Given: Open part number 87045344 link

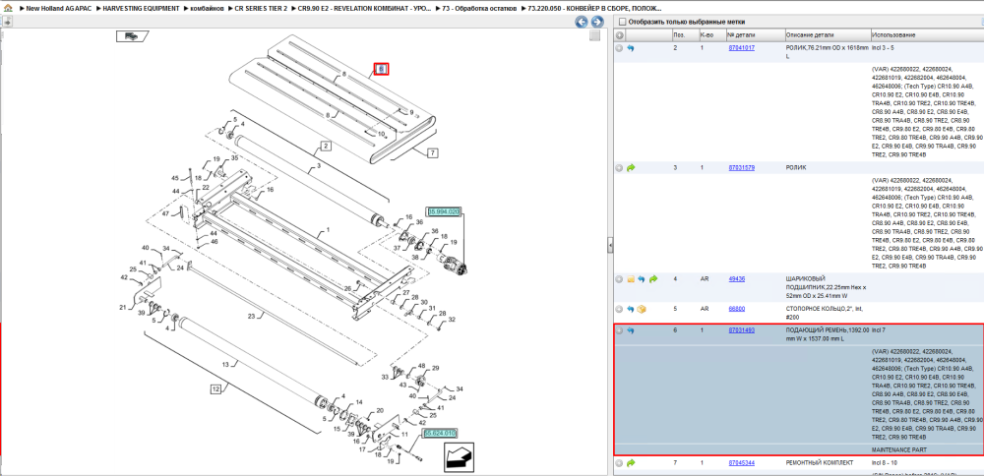Looking at the screenshot, I should (741, 463).
